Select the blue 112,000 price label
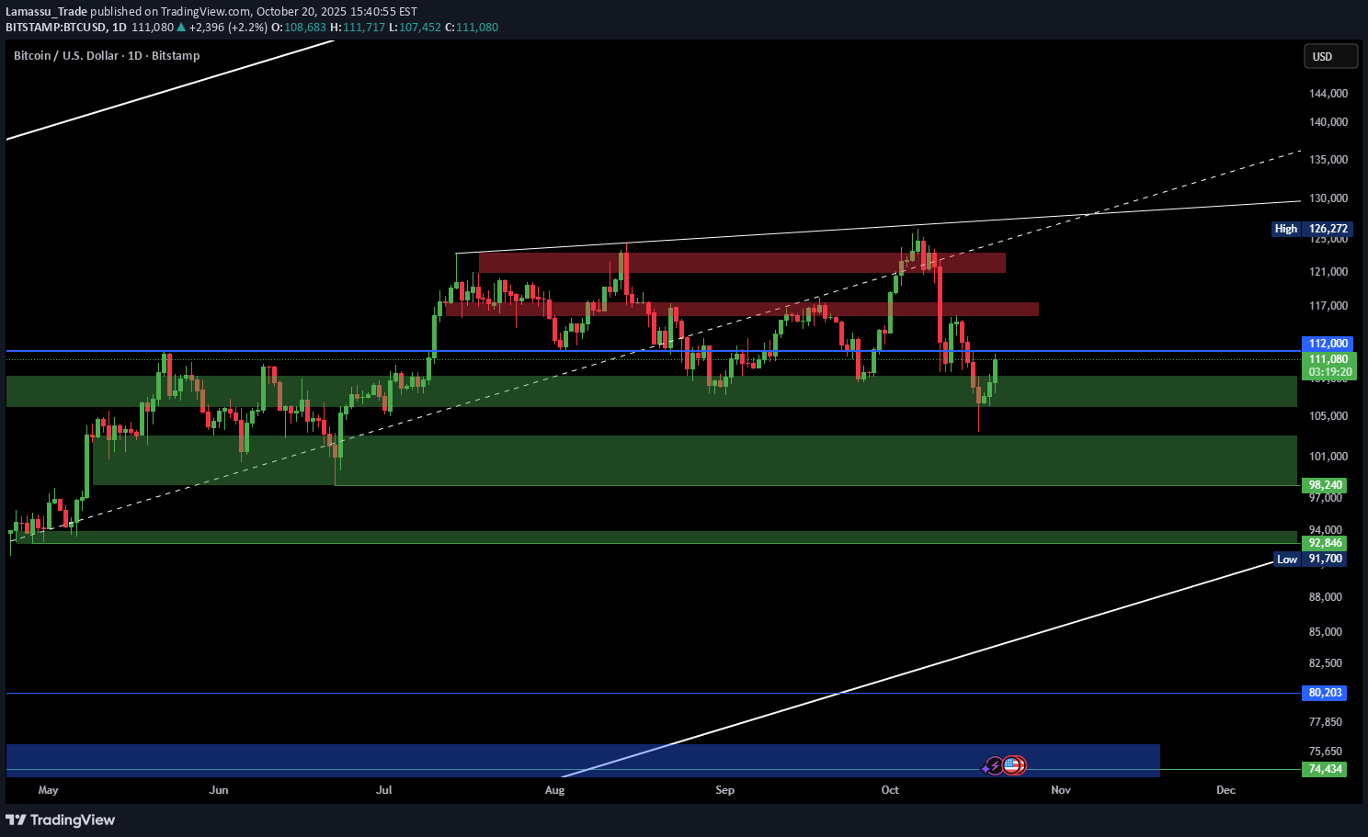The image size is (1368, 837). click(1328, 344)
